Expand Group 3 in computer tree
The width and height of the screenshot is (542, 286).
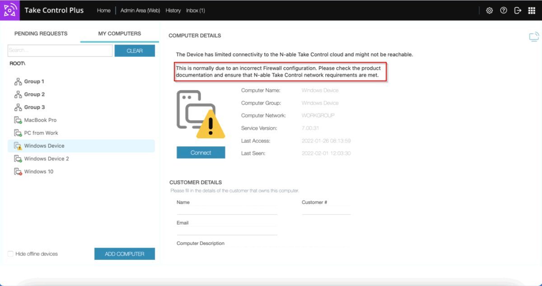coord(34,107)
